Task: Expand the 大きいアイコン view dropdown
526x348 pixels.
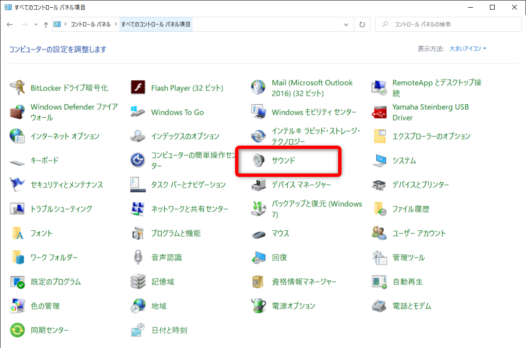Action: coord(468,49)
